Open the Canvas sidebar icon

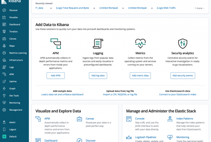tap(4, 39)
